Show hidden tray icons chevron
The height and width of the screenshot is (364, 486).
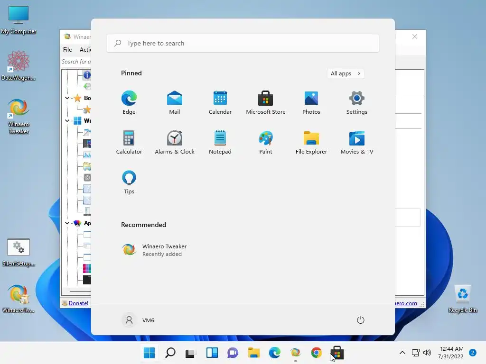tap(402, 353)
